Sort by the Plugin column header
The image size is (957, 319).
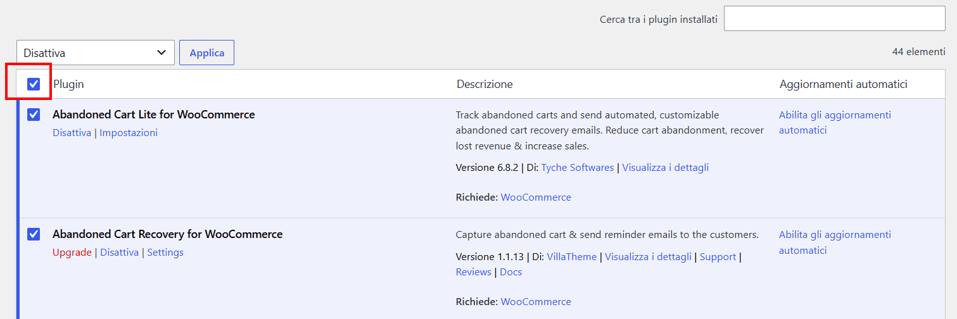pyautogui.click(x=68, y=84)
